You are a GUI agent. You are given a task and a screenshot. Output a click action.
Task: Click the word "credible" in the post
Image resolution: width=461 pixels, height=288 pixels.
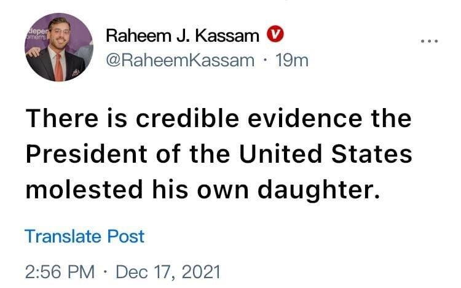click(187, 119)
